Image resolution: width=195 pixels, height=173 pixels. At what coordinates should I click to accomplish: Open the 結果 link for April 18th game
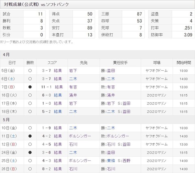[x=58, y=112]
